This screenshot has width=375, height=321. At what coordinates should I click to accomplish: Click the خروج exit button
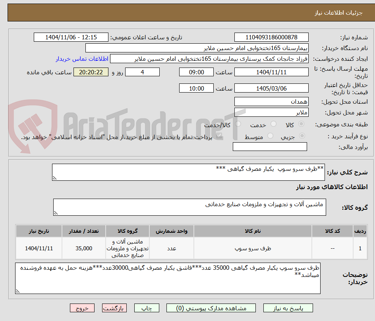(82, 308)
